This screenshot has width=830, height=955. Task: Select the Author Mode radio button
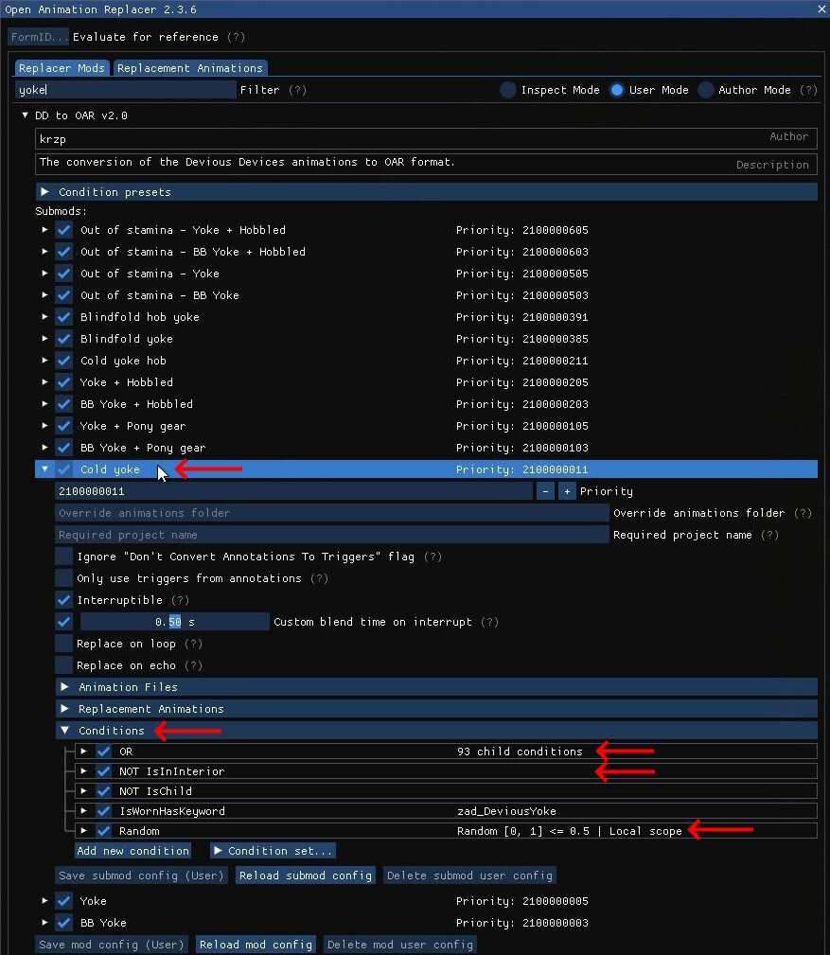(x=704, y=90)
